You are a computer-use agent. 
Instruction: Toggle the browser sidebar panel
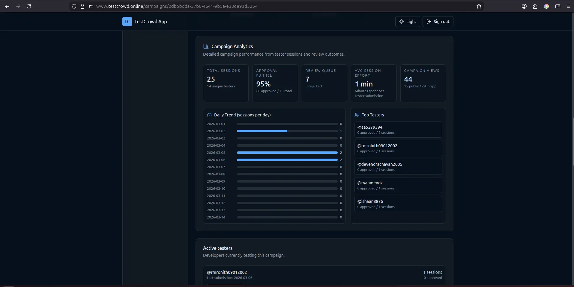(x=558, y=6)
